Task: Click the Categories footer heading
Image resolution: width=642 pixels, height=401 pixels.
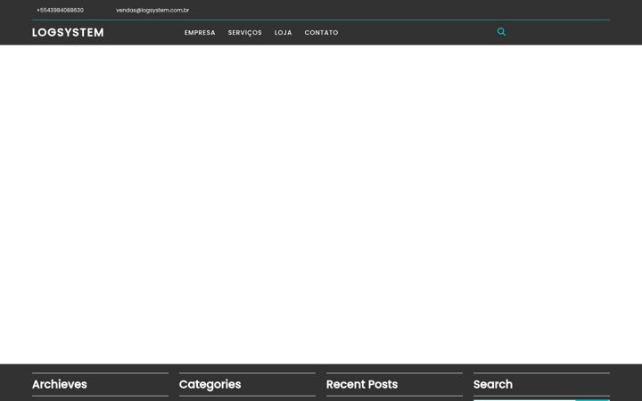Action: (x=210, y=384)
